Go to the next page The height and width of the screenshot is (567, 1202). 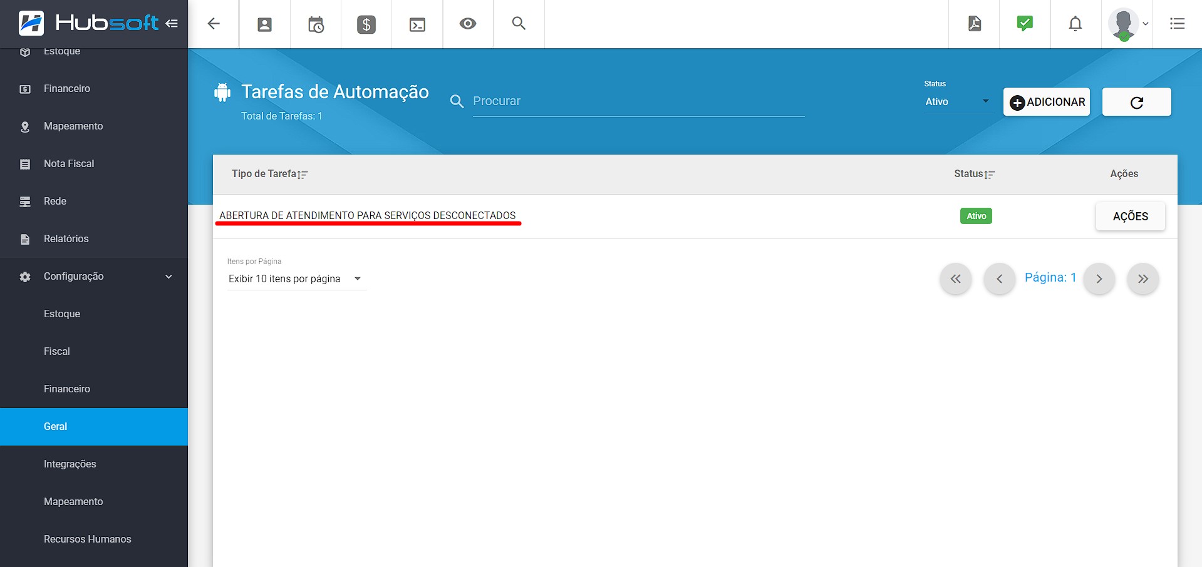click(x=1099, y=279)
